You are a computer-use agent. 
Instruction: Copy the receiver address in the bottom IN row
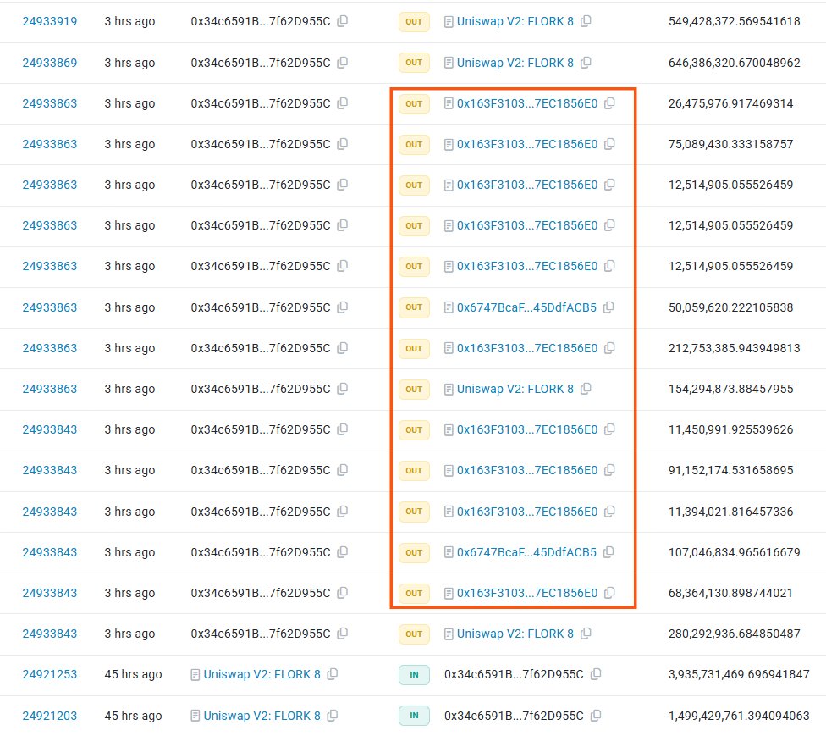point(596,716)
